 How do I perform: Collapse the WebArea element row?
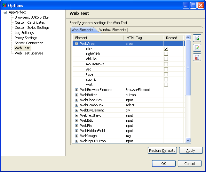point(76,44)
